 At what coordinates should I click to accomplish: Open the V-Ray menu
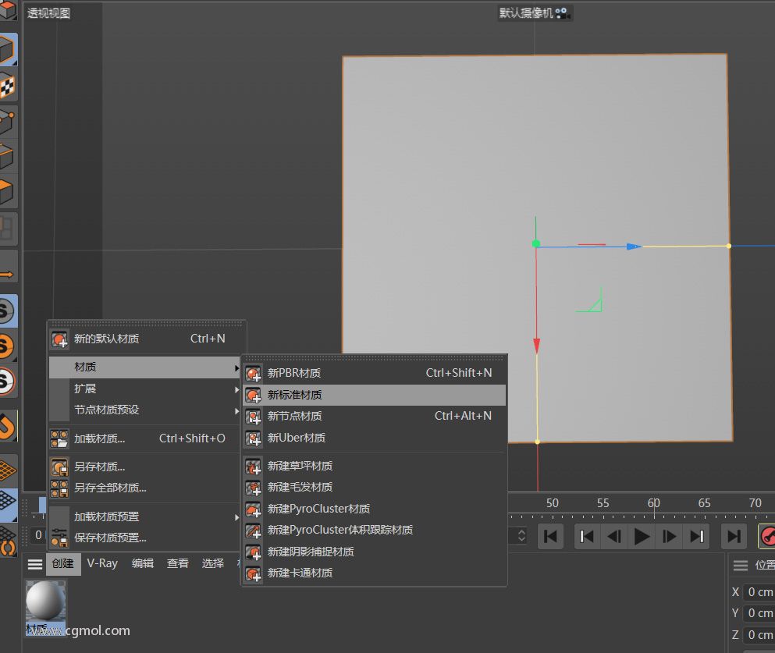[x=102, y=563]
